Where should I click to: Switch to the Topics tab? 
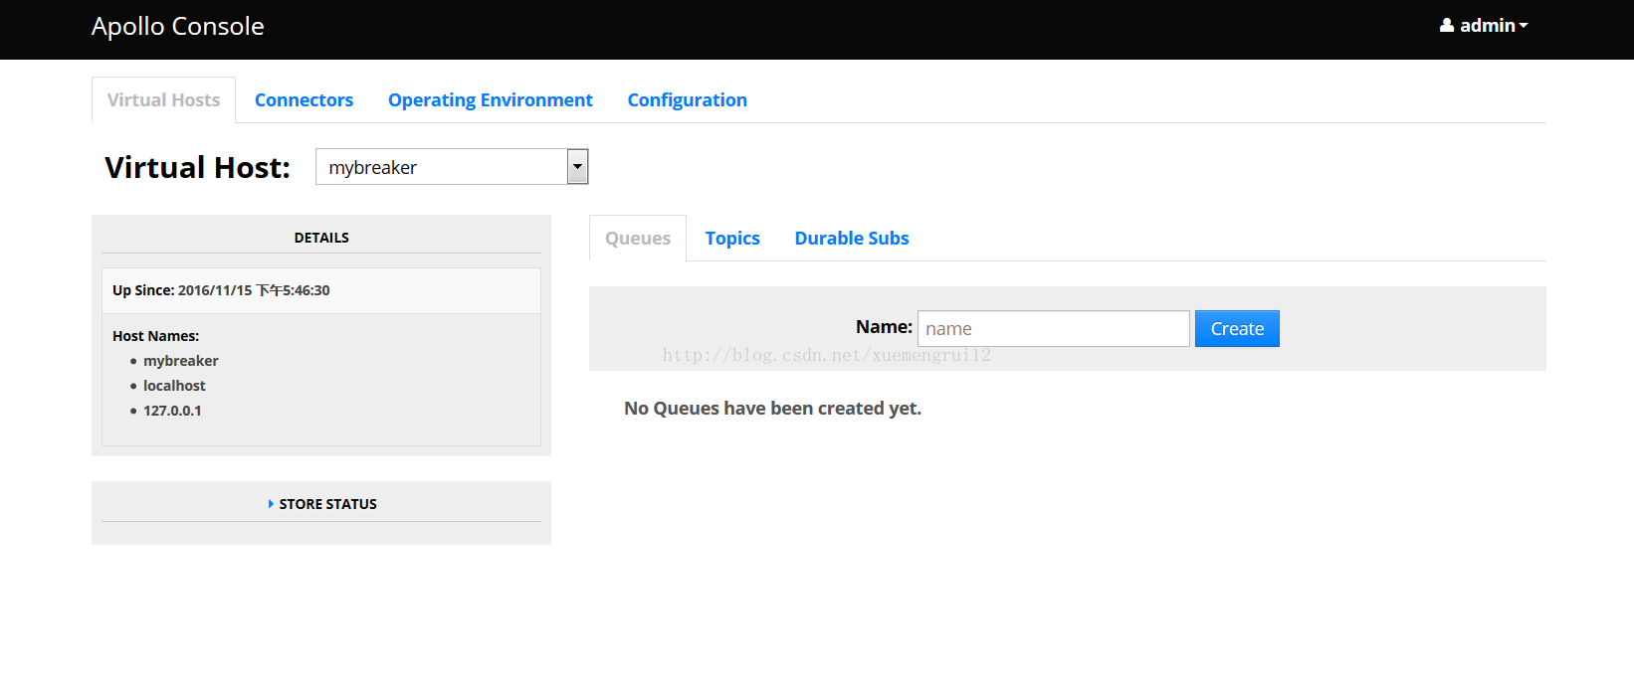(x=732, y=239)
